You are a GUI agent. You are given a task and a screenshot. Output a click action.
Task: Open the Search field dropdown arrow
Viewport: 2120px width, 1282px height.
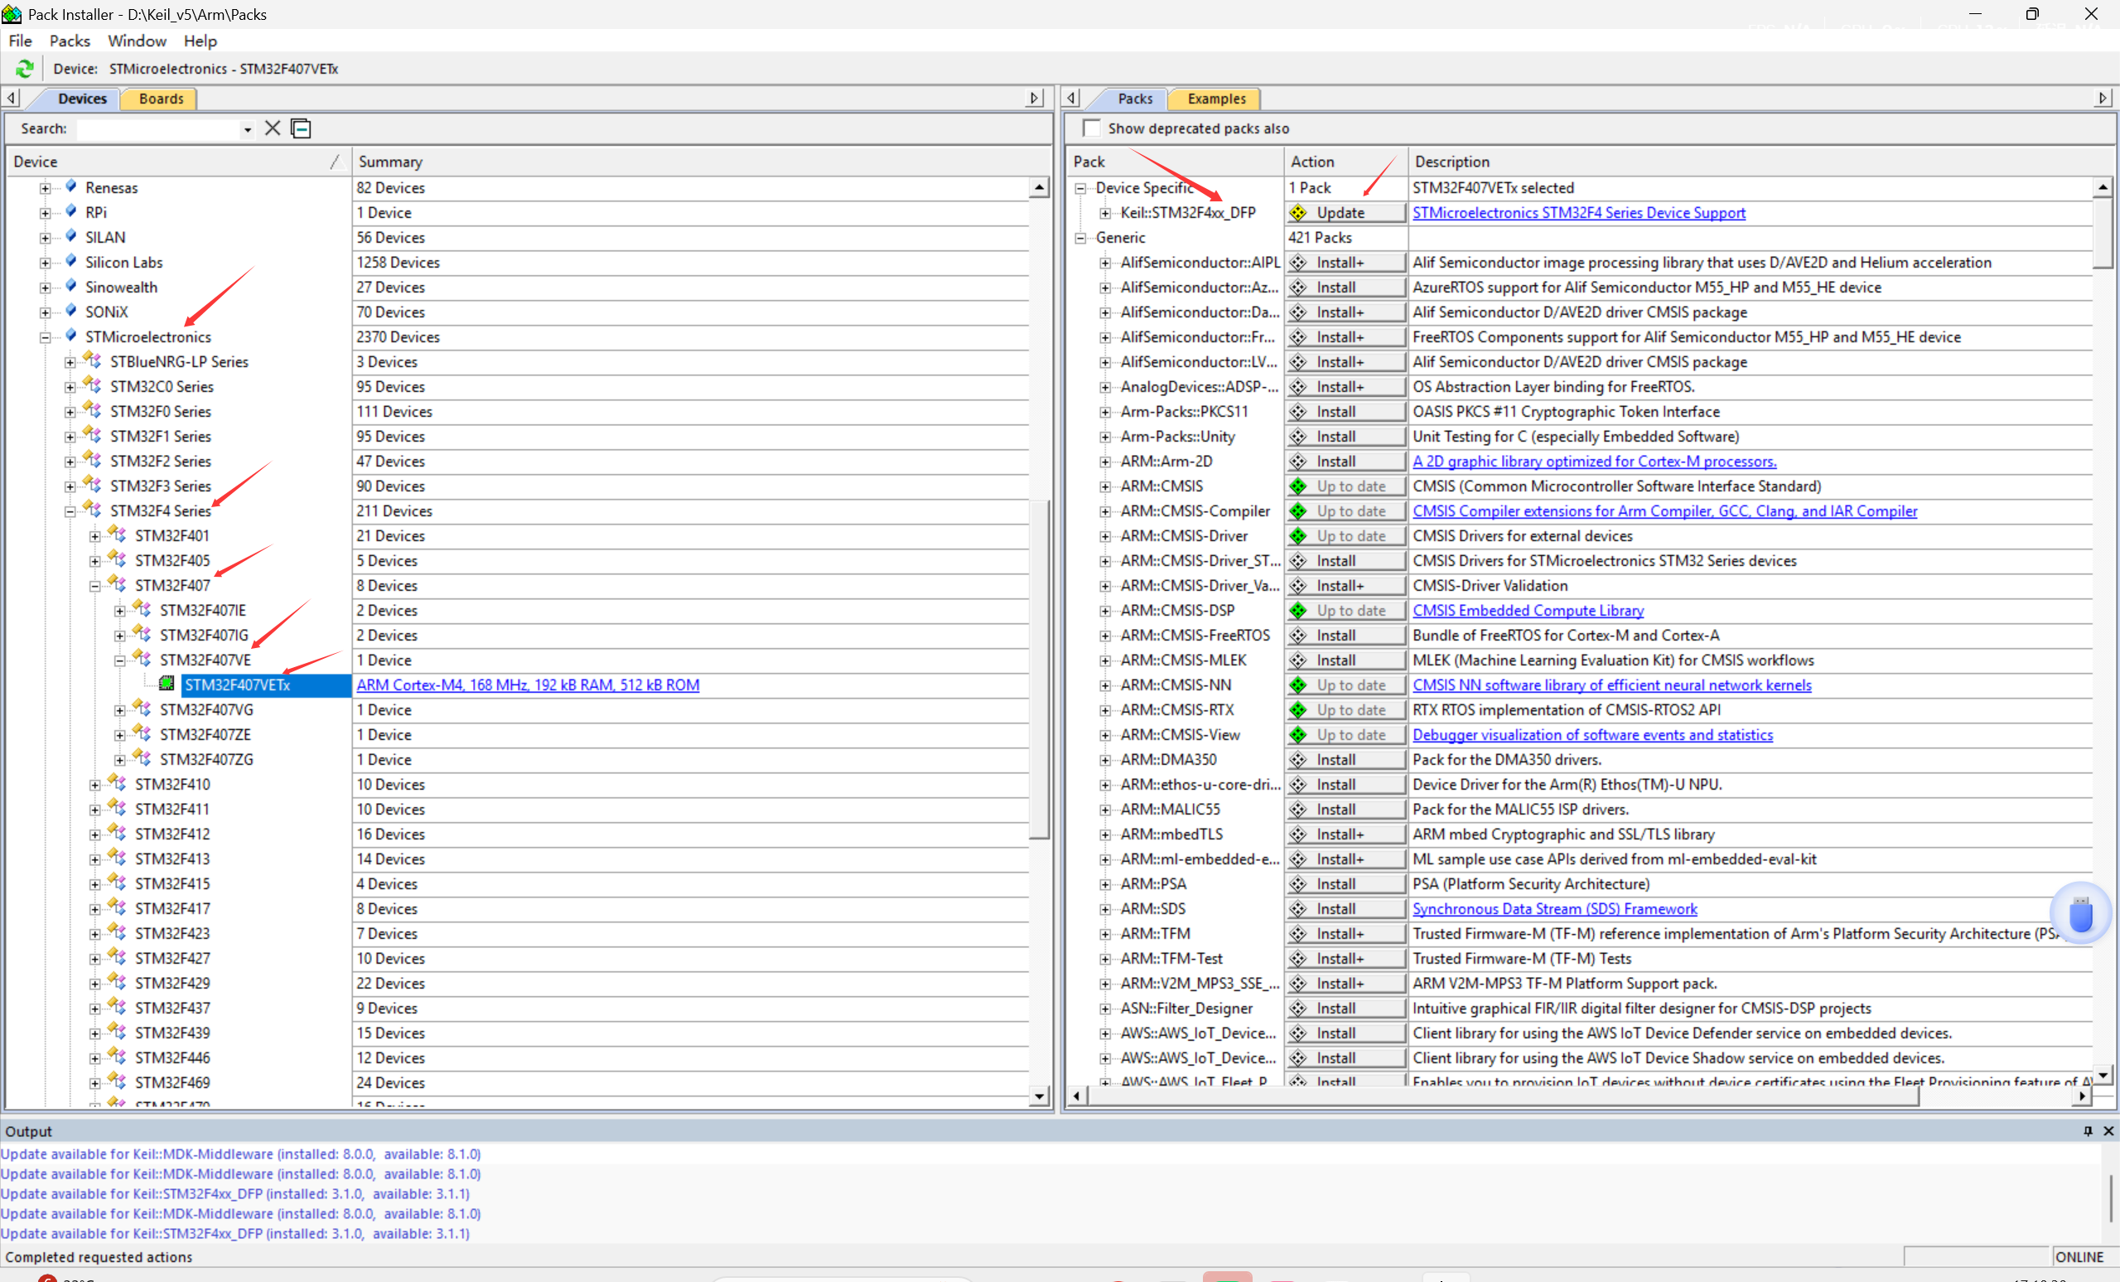coord(248,129)
